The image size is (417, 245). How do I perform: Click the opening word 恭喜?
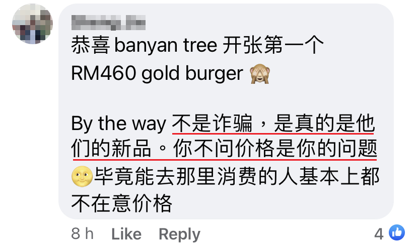(x=91, y=45)
